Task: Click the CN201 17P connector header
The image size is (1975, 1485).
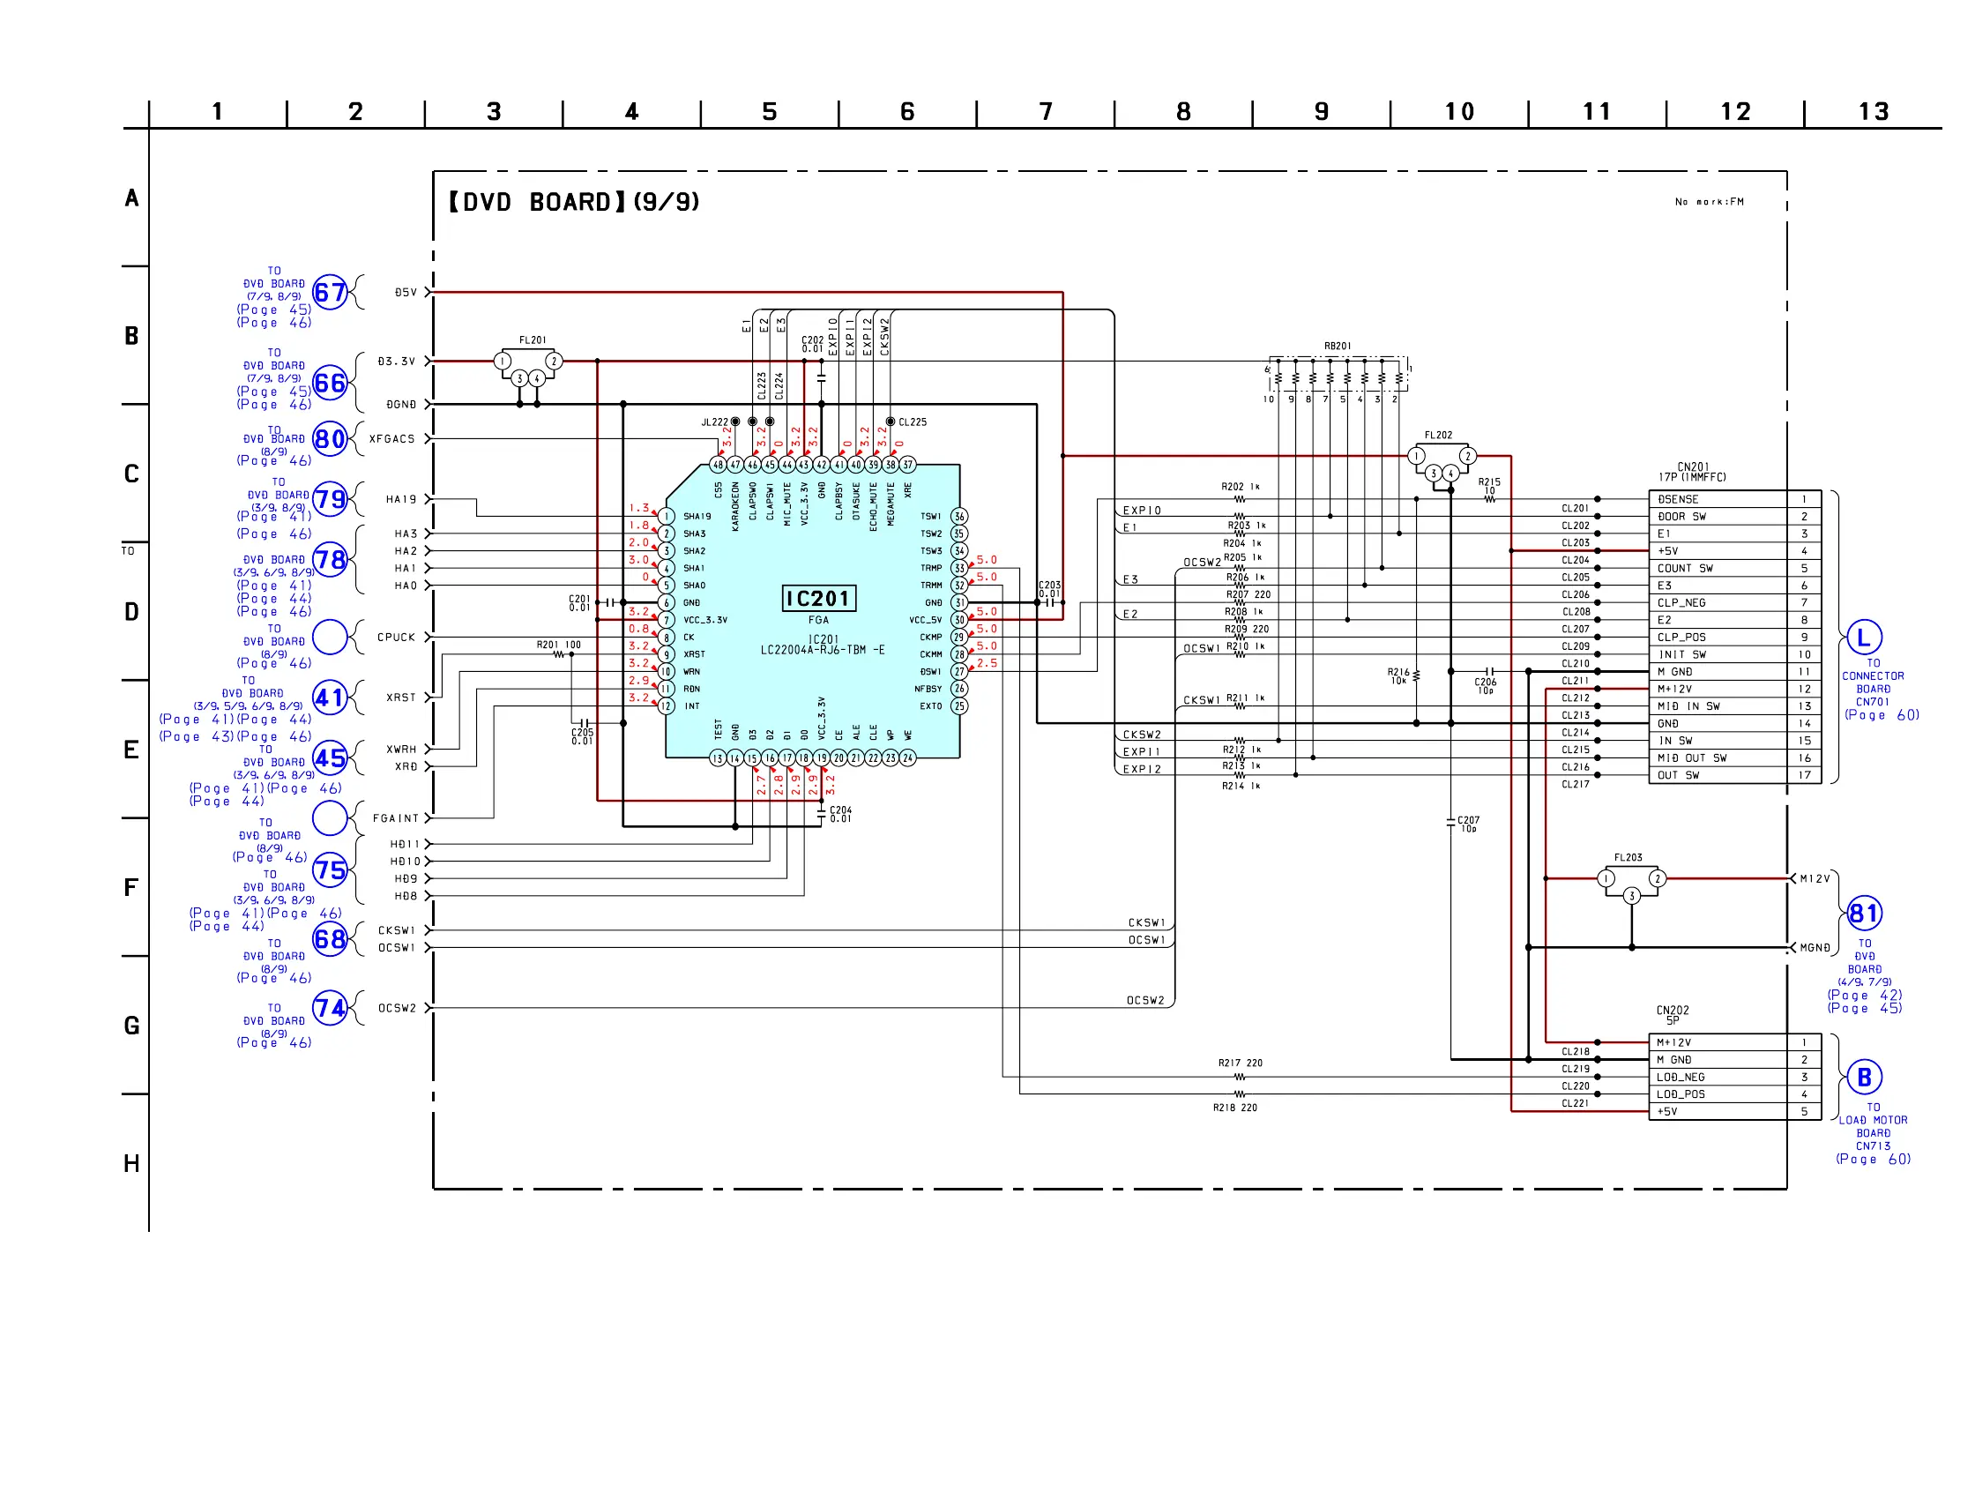Action: [x=1693, y=472]
